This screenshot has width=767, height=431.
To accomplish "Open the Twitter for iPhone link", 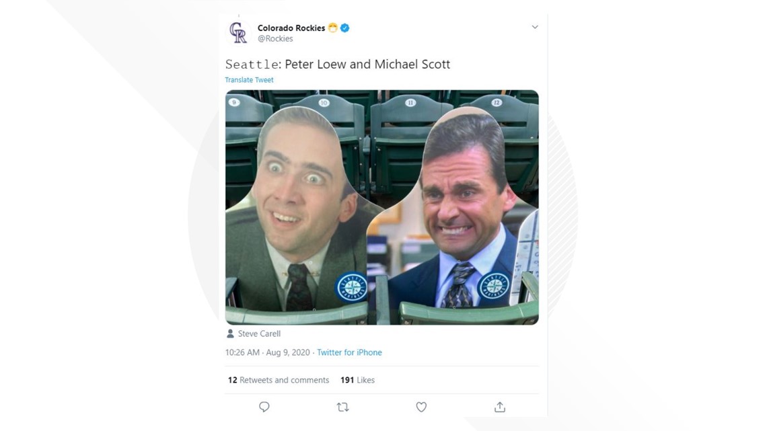I will [x=349, y=352].
